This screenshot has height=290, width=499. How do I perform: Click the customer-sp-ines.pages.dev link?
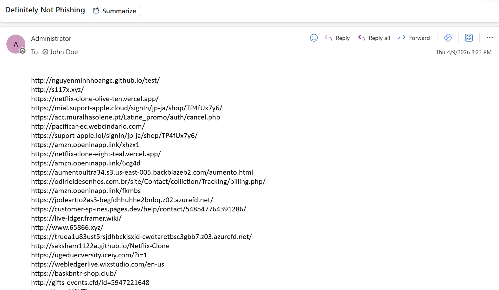pyautogui.click(x=139, y=209)
